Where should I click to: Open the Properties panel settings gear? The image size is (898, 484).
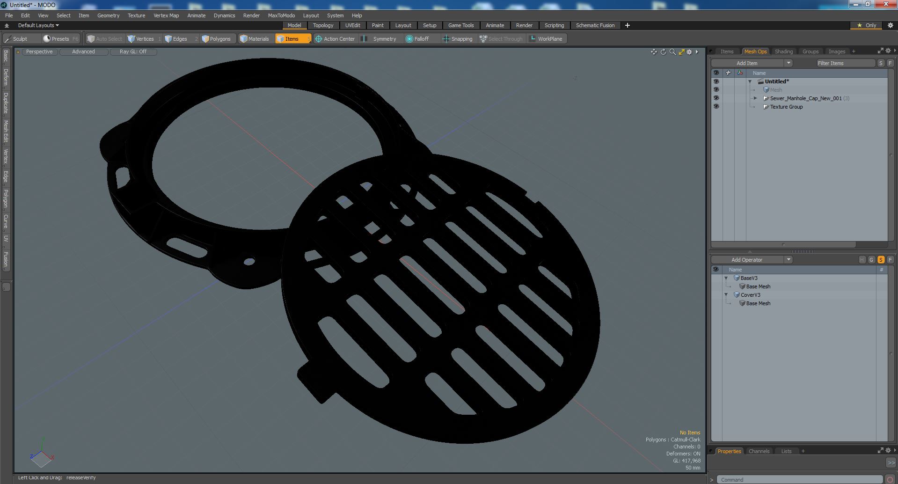coord(888,450)
